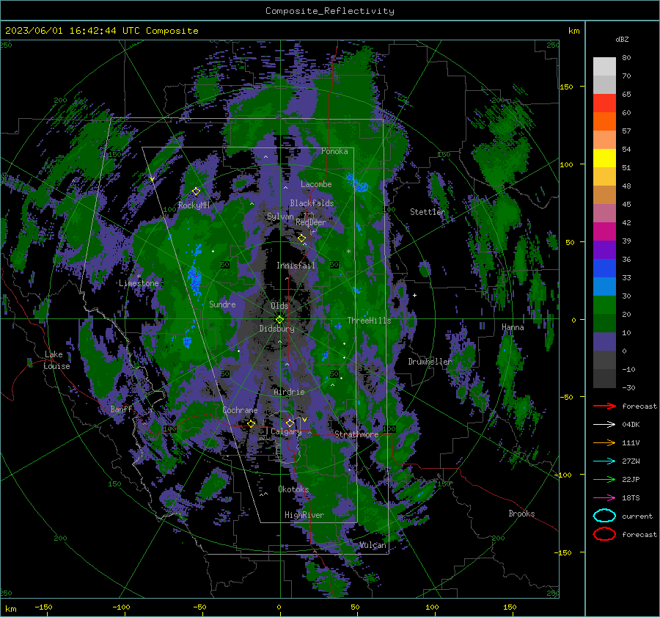Click the -30 dBZ value label

click(628, 388)
